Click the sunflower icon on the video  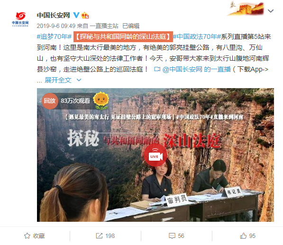point(101,100)
